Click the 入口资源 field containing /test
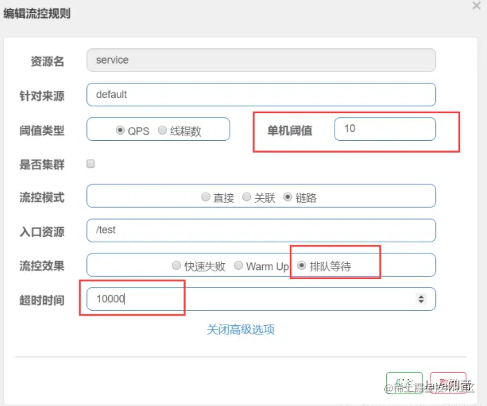The height and width of the screenshot is (406, 487). (261, 231)
